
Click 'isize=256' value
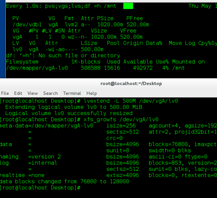(121, 126)
